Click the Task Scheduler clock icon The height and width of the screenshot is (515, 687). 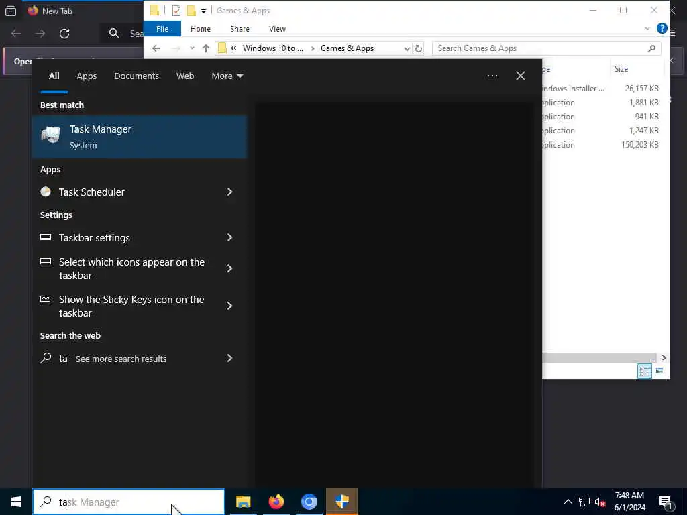pos(46,191)
